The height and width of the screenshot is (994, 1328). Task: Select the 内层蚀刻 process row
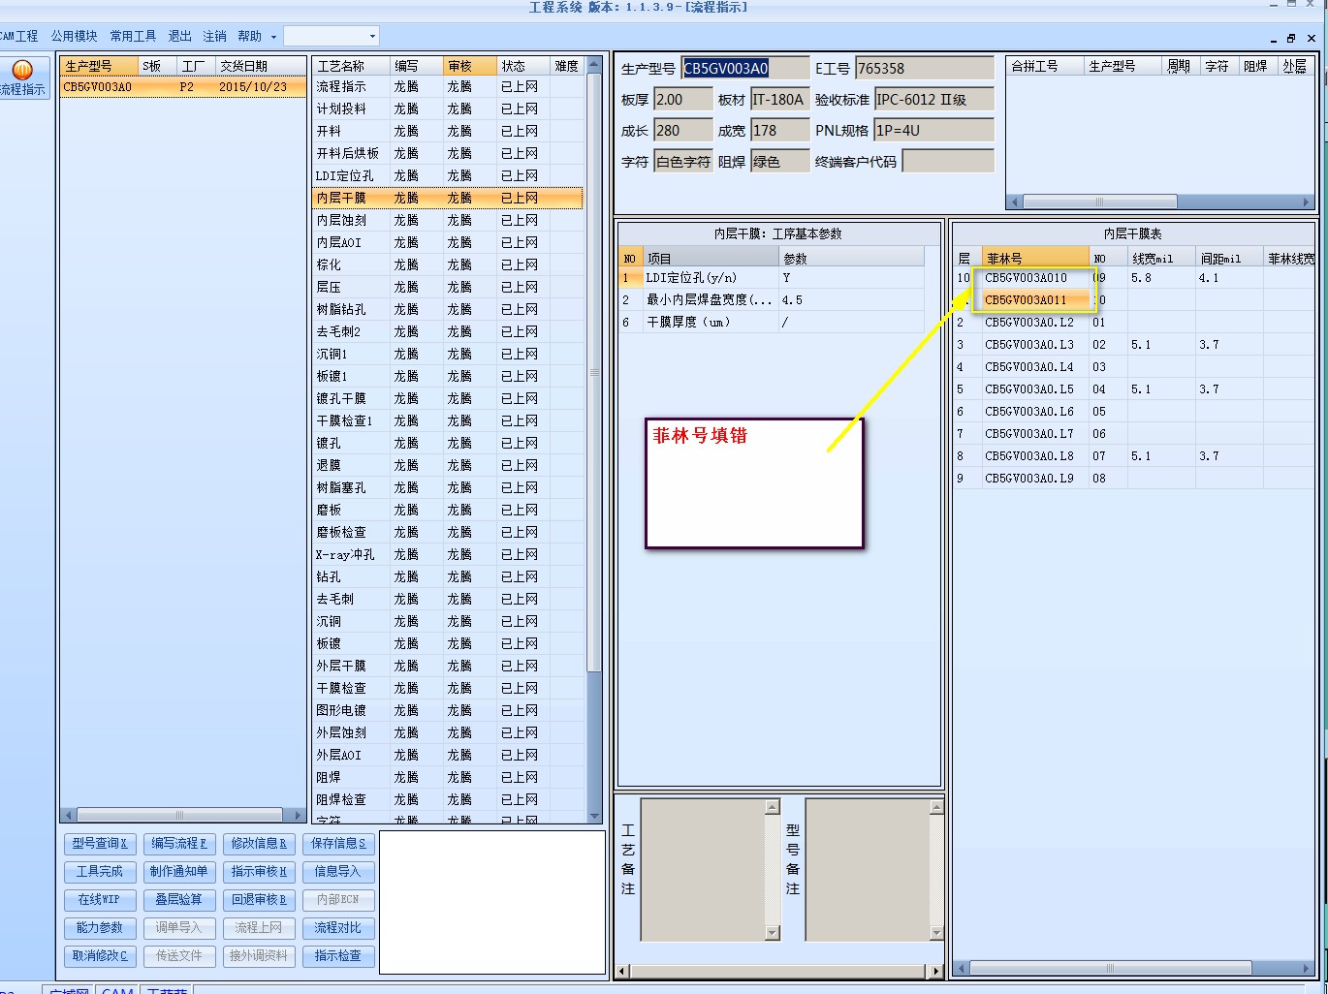[449, 221]
